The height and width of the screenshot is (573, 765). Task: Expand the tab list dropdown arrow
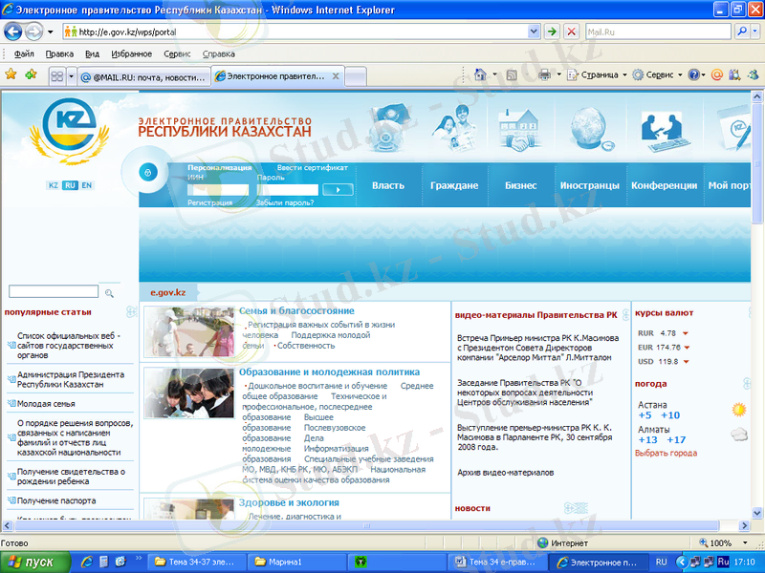coord(71,76)
